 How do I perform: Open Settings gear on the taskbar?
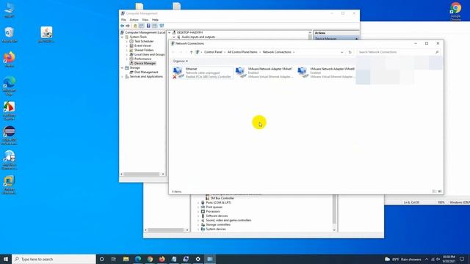198,259
